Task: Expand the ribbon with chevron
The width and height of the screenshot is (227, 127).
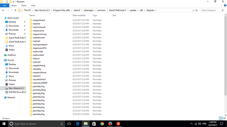Action: point(221,6)
